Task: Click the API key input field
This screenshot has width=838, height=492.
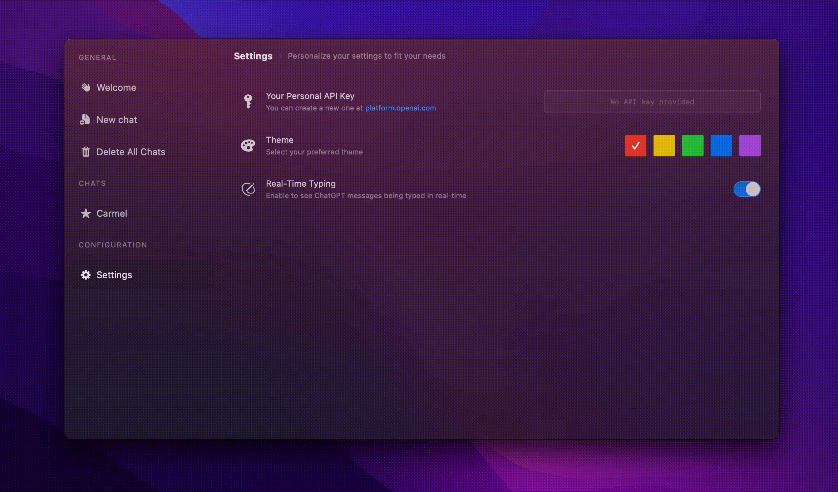Action: click(x=652, y=102)
